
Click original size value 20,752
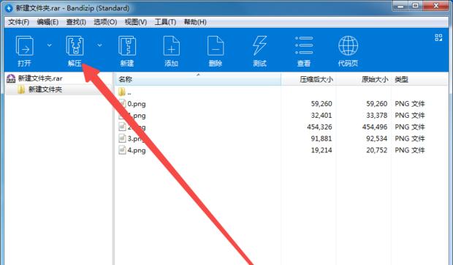click(x=377, y=150)
